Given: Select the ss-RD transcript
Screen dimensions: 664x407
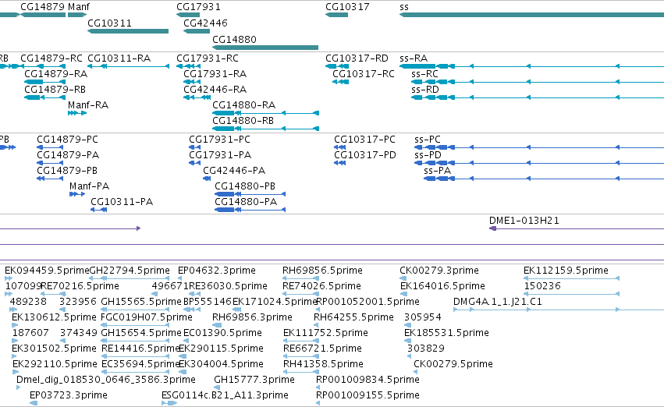Looking at the screenshot, I should [x=424, y=89].
